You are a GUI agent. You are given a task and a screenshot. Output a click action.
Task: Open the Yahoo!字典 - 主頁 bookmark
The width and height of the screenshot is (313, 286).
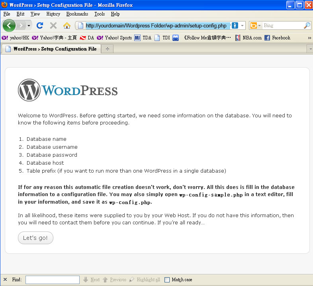(x=54, y=38)
